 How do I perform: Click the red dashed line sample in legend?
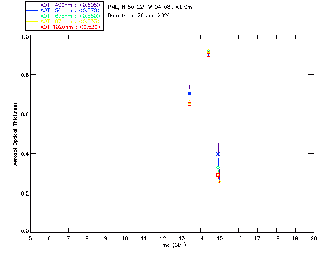[x=32, y=27]
